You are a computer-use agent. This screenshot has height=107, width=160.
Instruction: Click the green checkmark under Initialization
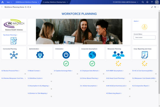click(66, 64)
